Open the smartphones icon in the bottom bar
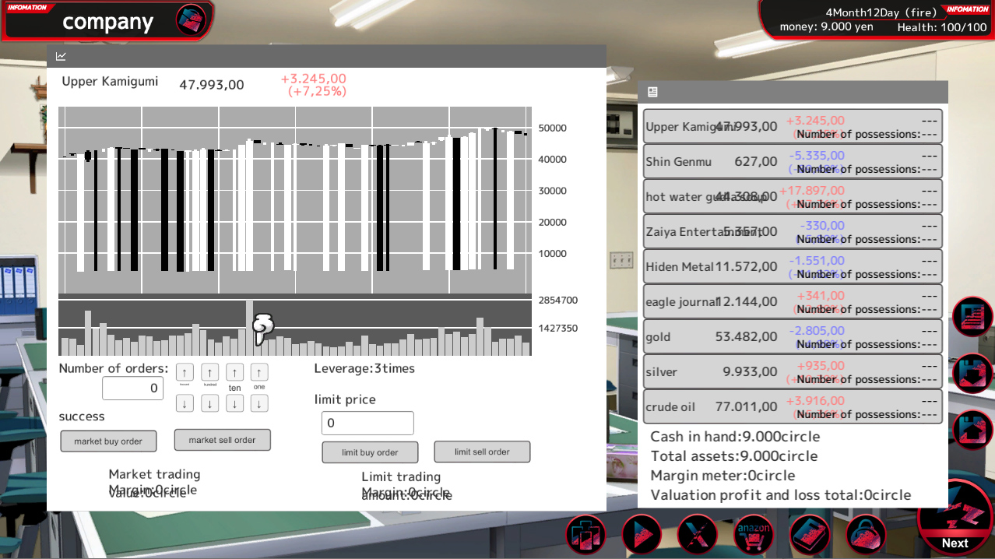The height and width of the screenshot is (559, 995). pyautogui.click(x=585, y=535)
